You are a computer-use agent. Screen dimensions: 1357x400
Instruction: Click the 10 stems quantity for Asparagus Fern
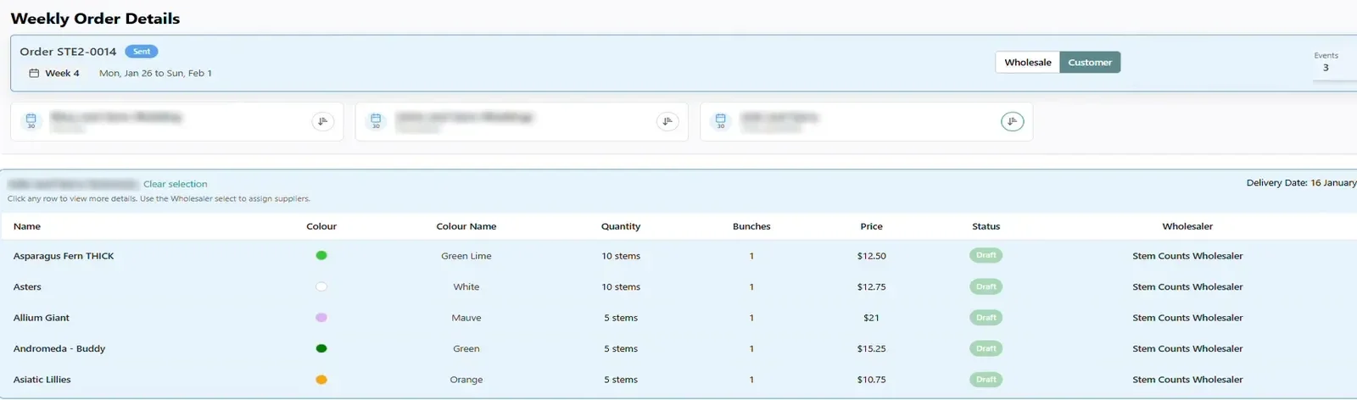click(x=621, y=256)
